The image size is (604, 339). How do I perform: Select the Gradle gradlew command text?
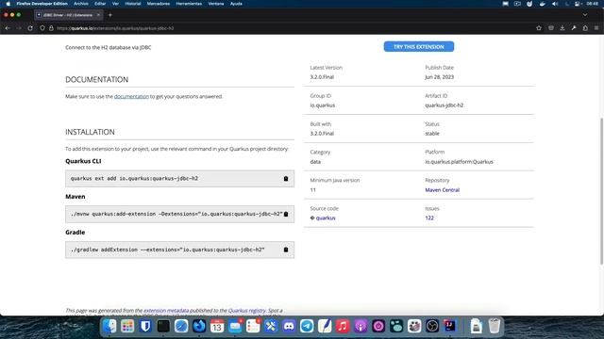(168, 250)
